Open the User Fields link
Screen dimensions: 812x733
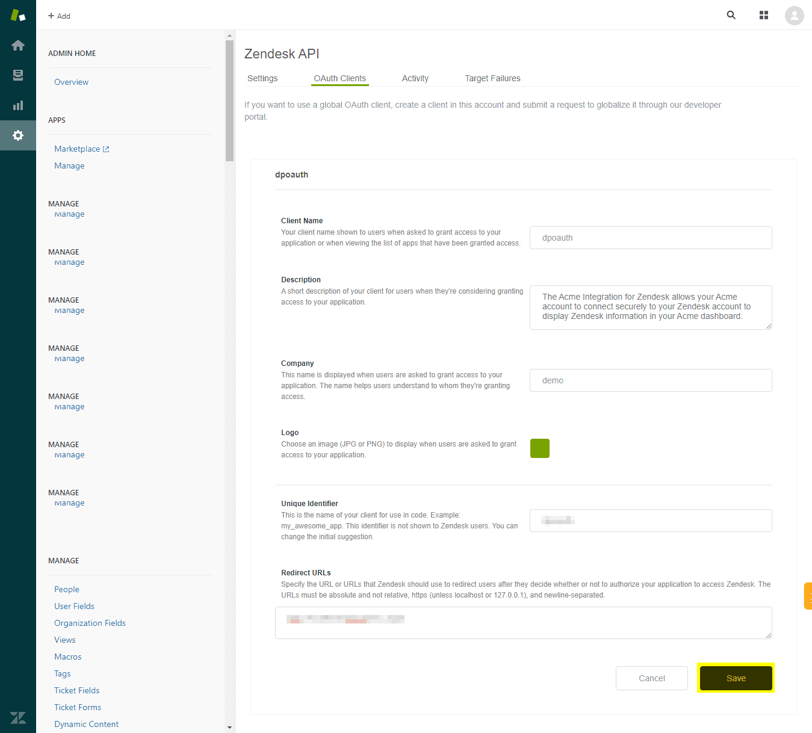[x=74, y=606]
